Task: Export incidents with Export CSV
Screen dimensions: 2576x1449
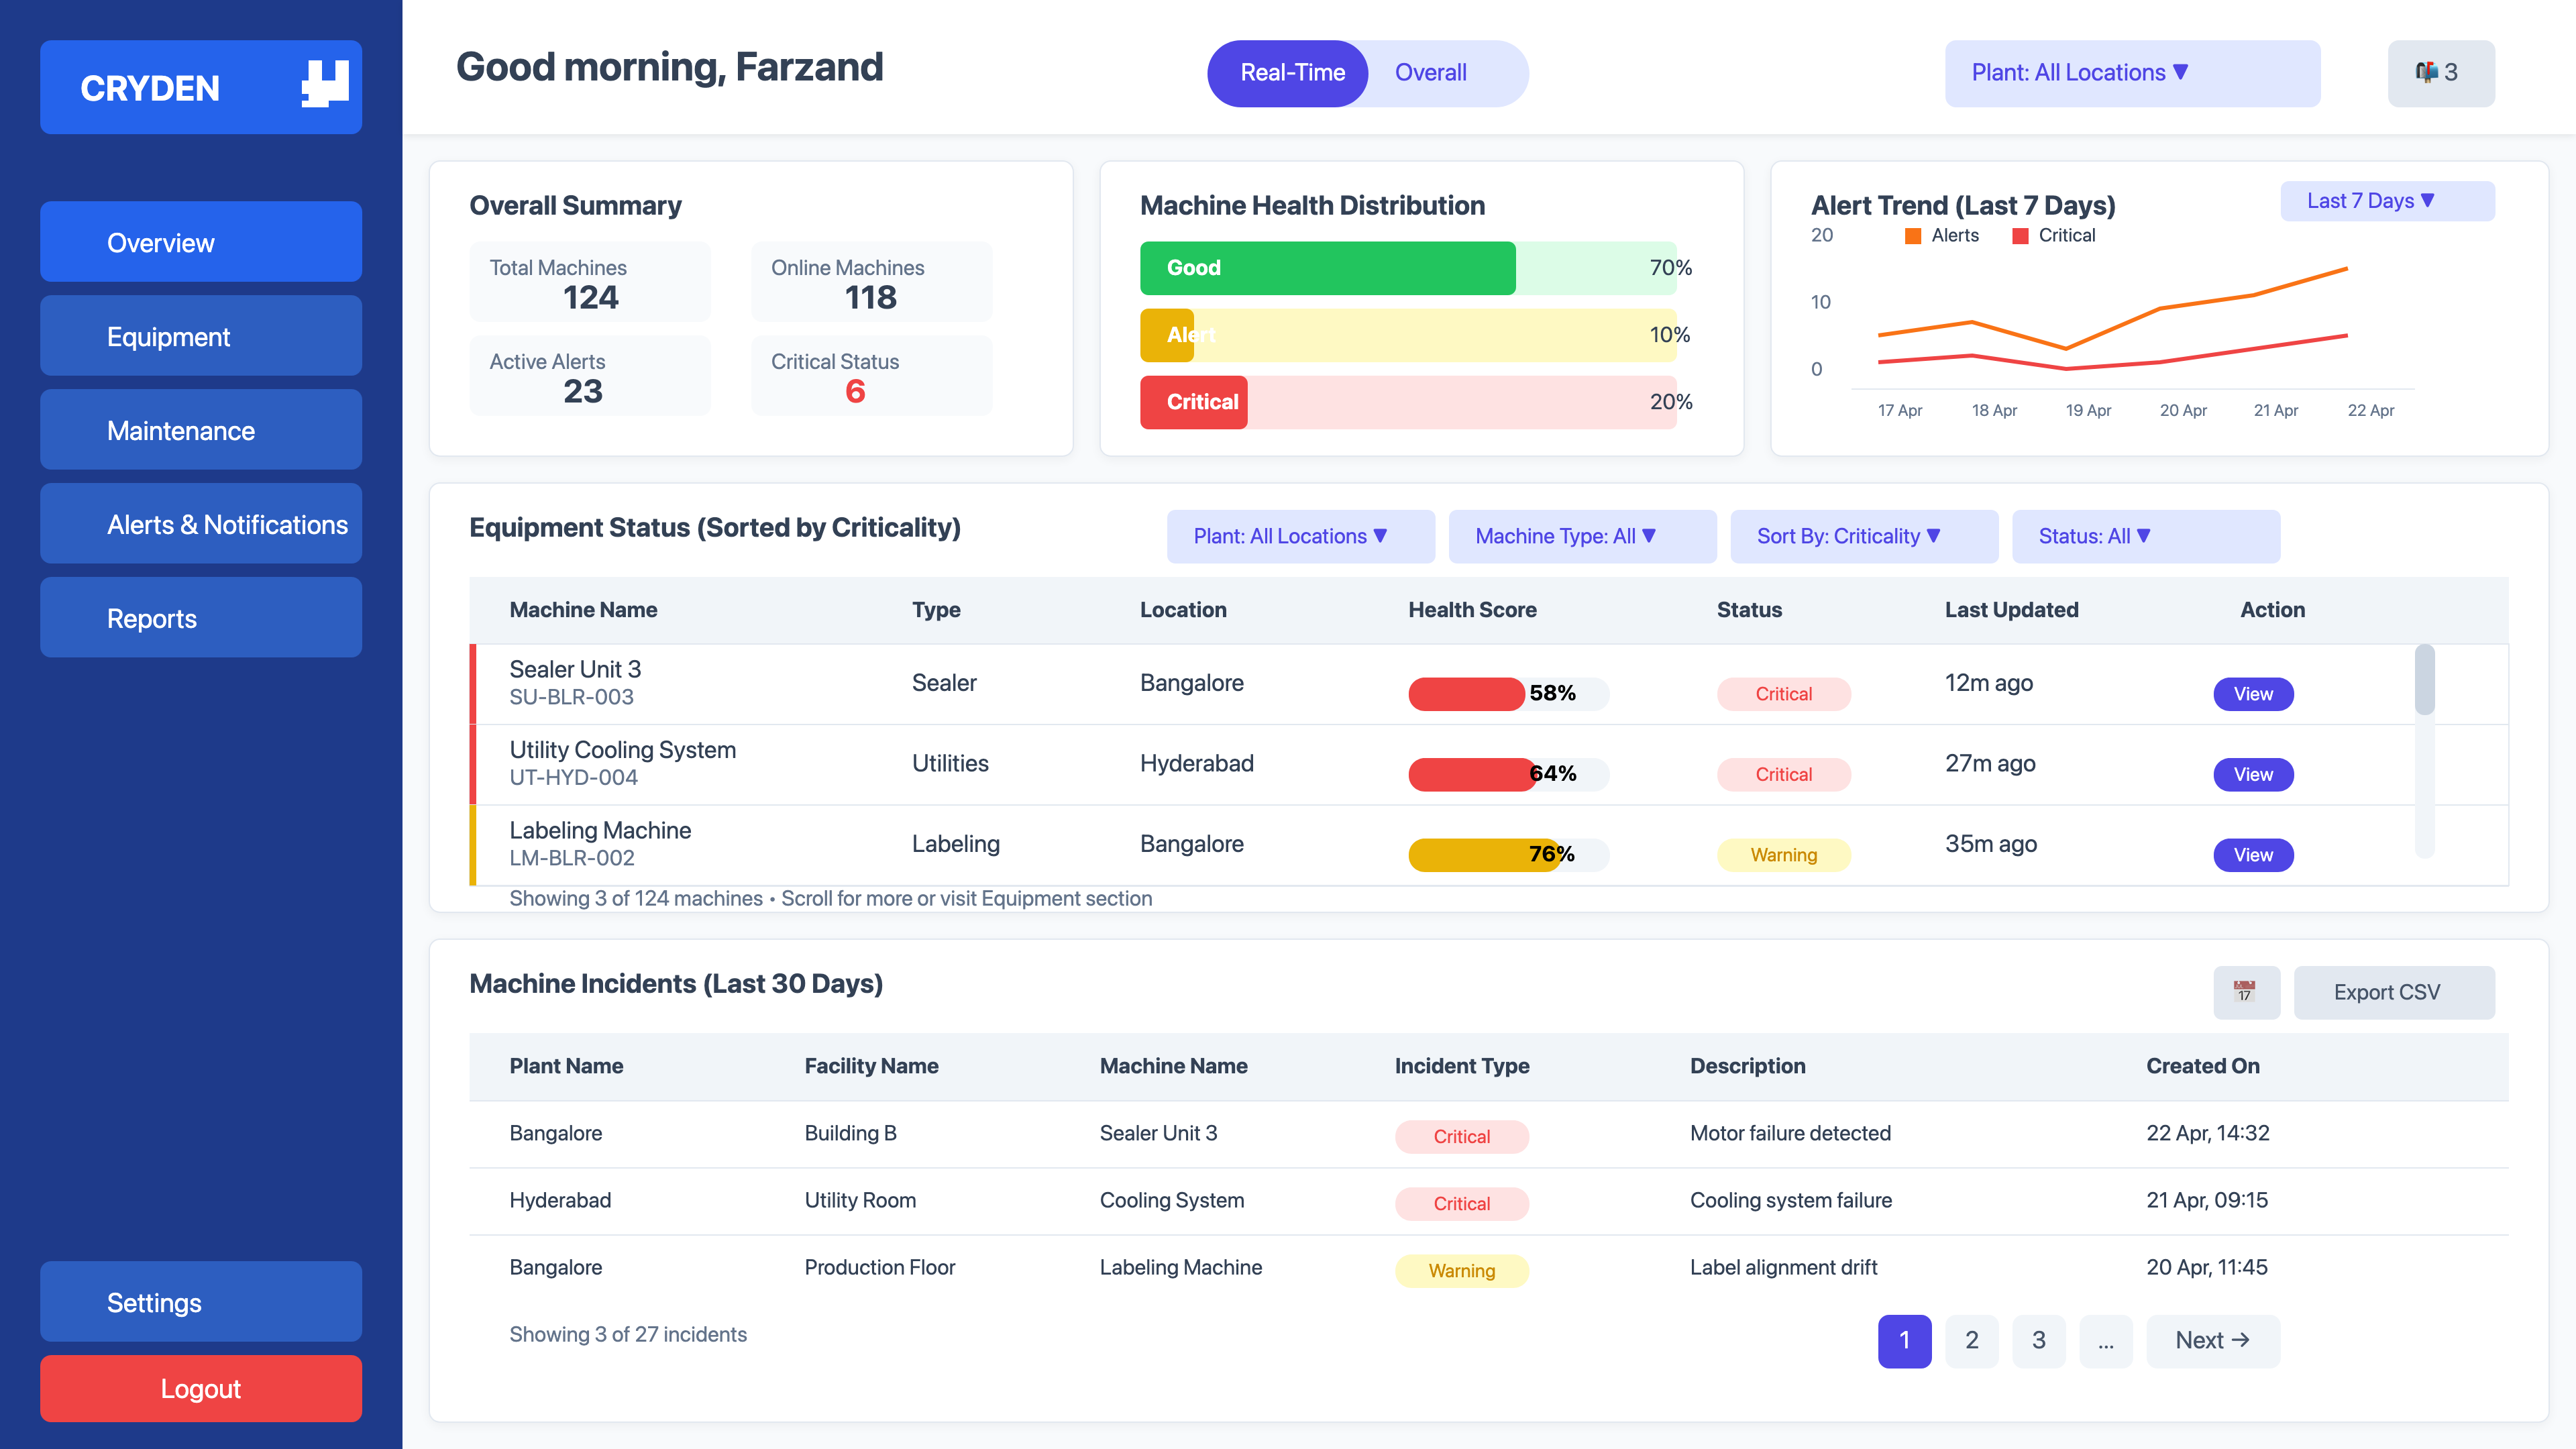Action: (x=2394, y=992)
